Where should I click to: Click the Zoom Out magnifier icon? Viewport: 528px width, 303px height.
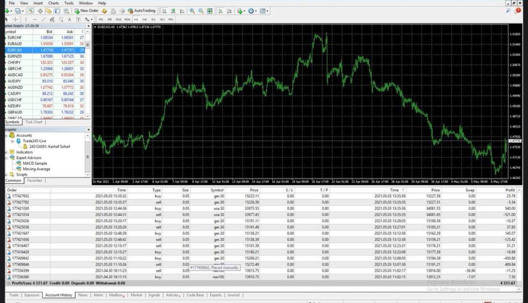point(201,11)
